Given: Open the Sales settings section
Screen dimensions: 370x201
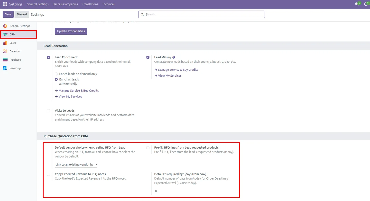Looking at the screenshot, I should 18,43.
